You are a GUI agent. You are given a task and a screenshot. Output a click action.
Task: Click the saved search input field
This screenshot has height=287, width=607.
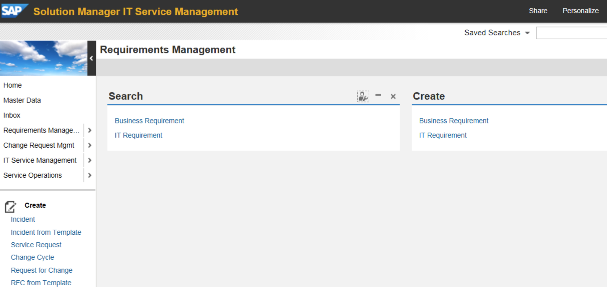(571, 33)
